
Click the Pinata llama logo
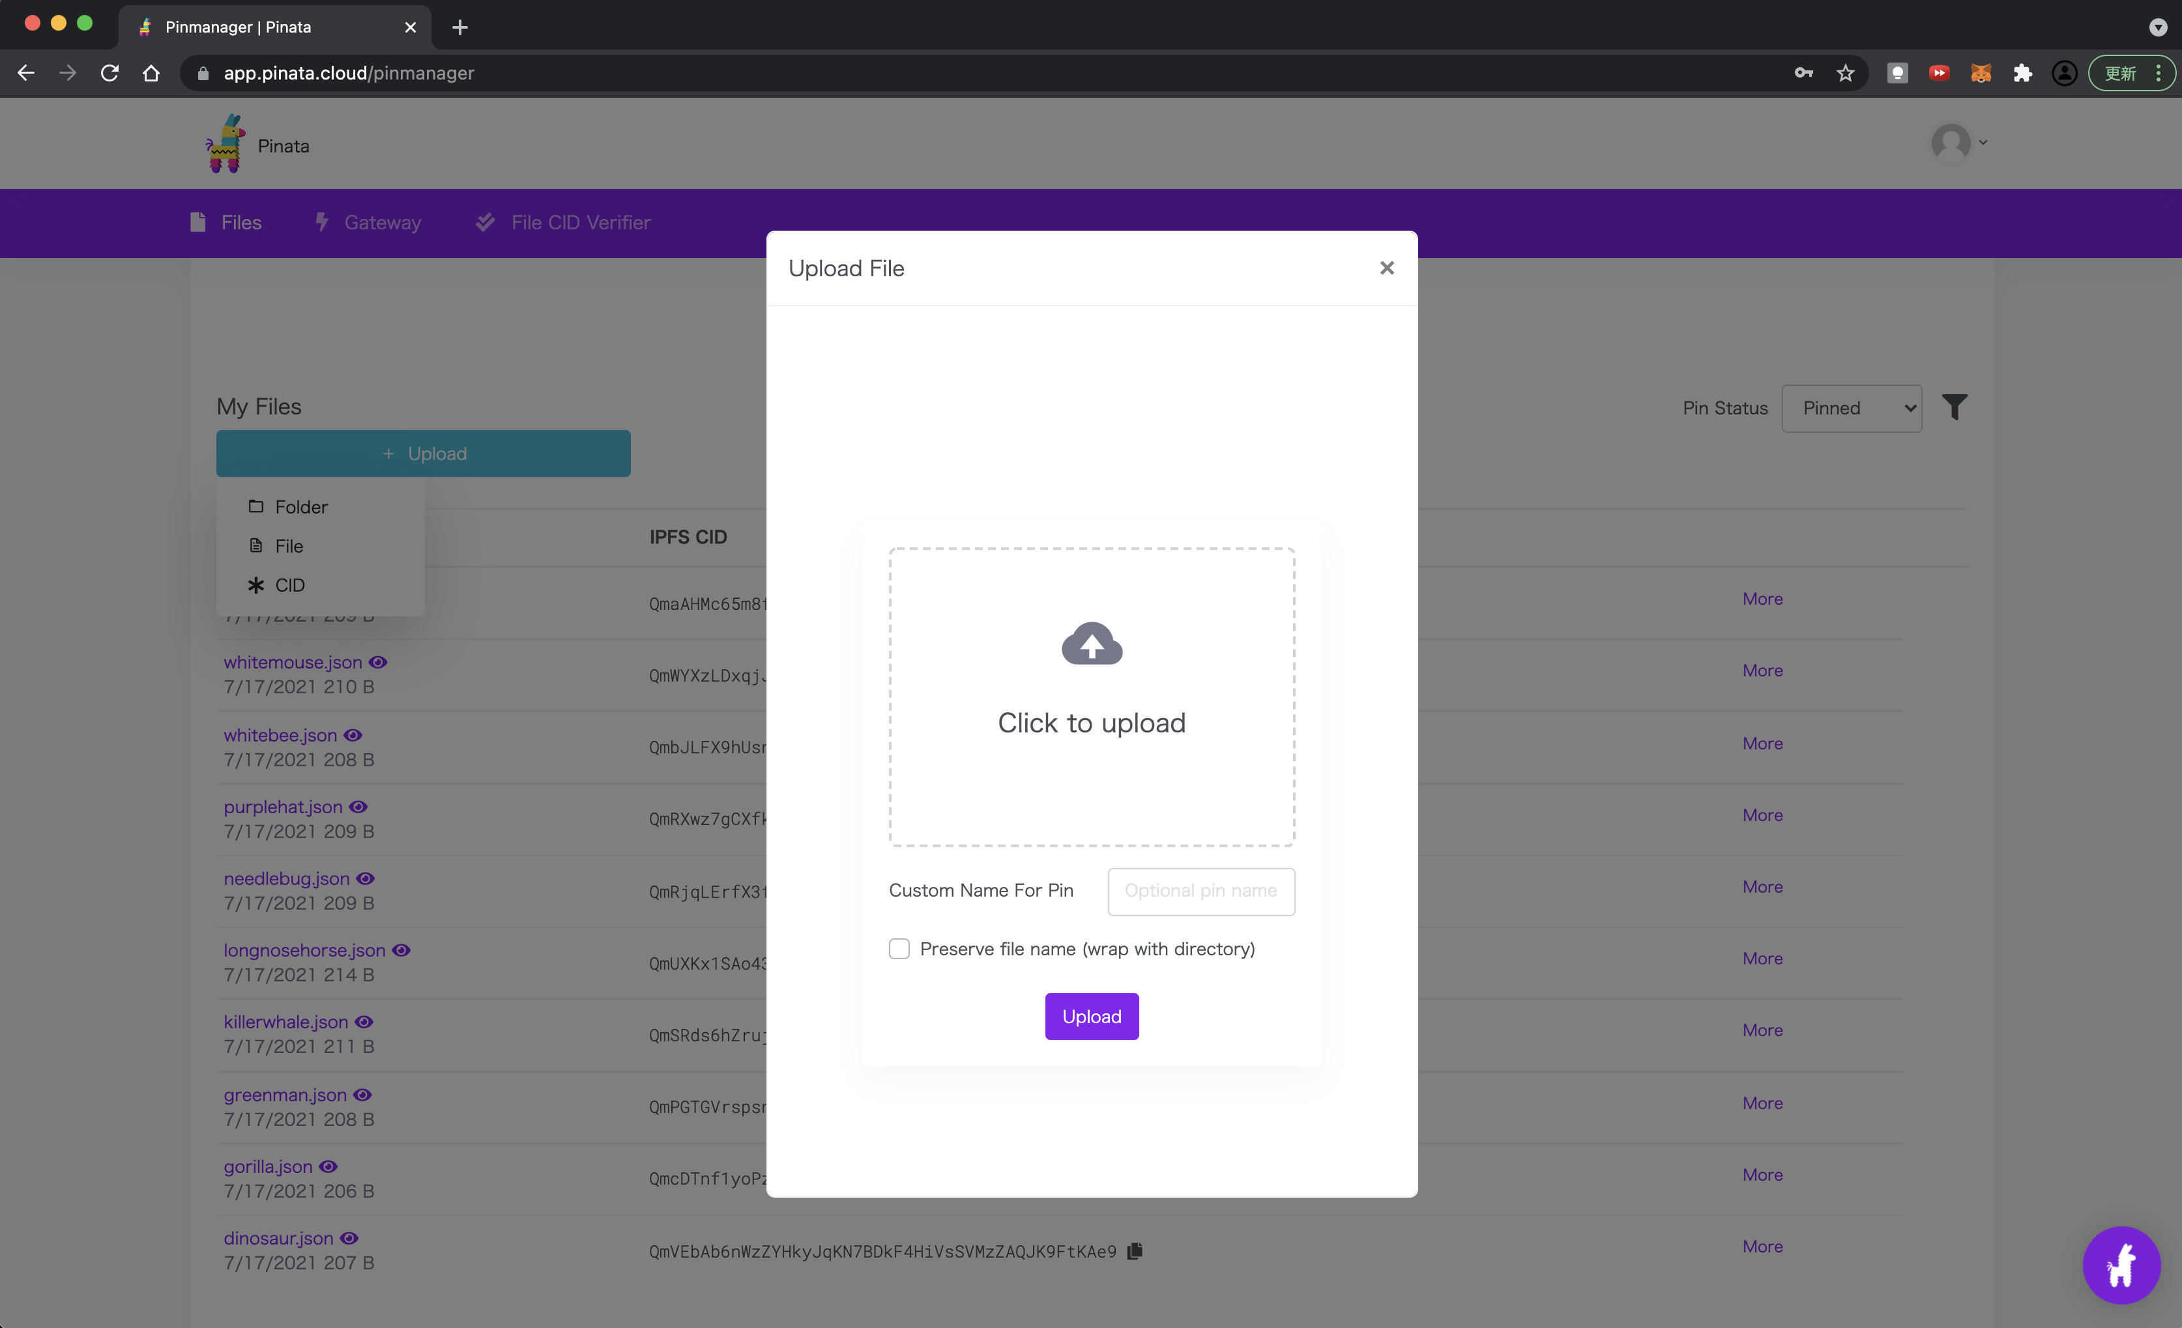coord(225,143)
